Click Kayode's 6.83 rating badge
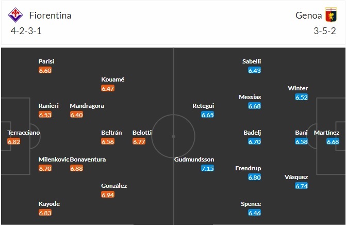The height and width of the screenshot is (225, 346). tap(45, 213)
